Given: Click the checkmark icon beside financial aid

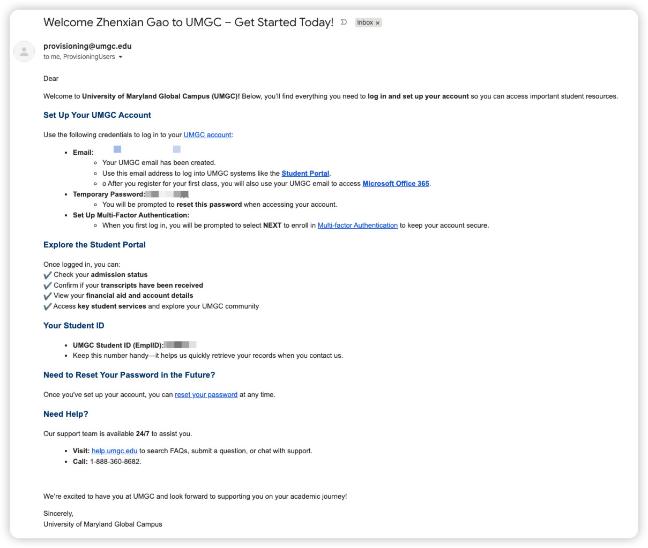Looking at the screenshot, I should tap(48, 296).
